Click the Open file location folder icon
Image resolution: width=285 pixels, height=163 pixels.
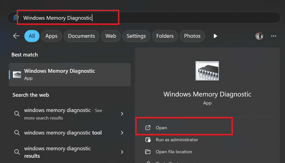tap(148, 152)
